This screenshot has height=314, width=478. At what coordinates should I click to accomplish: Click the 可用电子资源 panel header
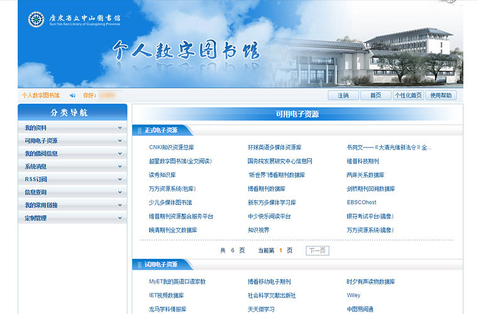pyautogui.click(x=297, y=114)
